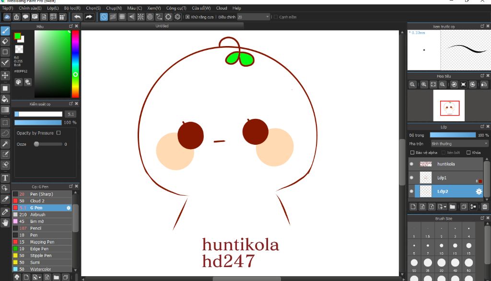Enable Khóa layer lock checkbox
This screenshot has height=281, width=491.
(468, 152)
